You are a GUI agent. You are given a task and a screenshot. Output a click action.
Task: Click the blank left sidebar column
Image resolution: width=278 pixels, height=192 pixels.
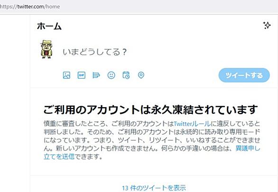[15, 103]
